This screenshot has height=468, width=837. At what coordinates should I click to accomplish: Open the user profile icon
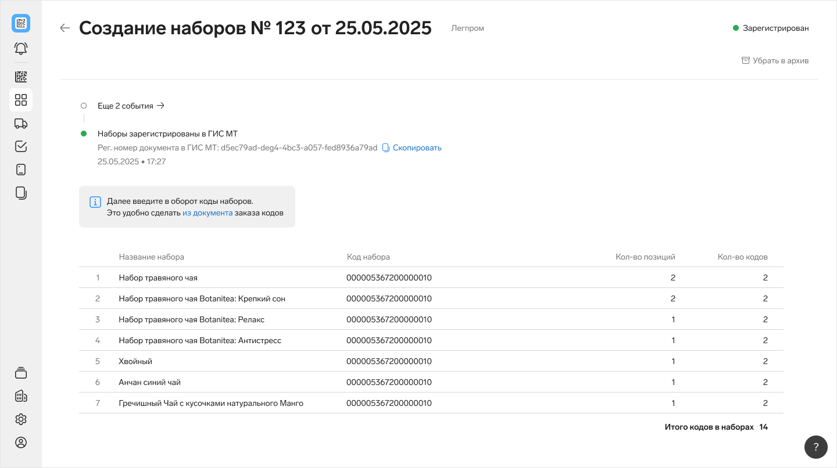(x=21, y=442)
